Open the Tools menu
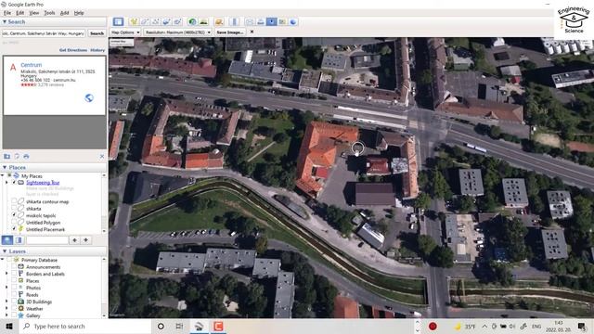This screenshot has width=594, height=334. pos(49,13)
